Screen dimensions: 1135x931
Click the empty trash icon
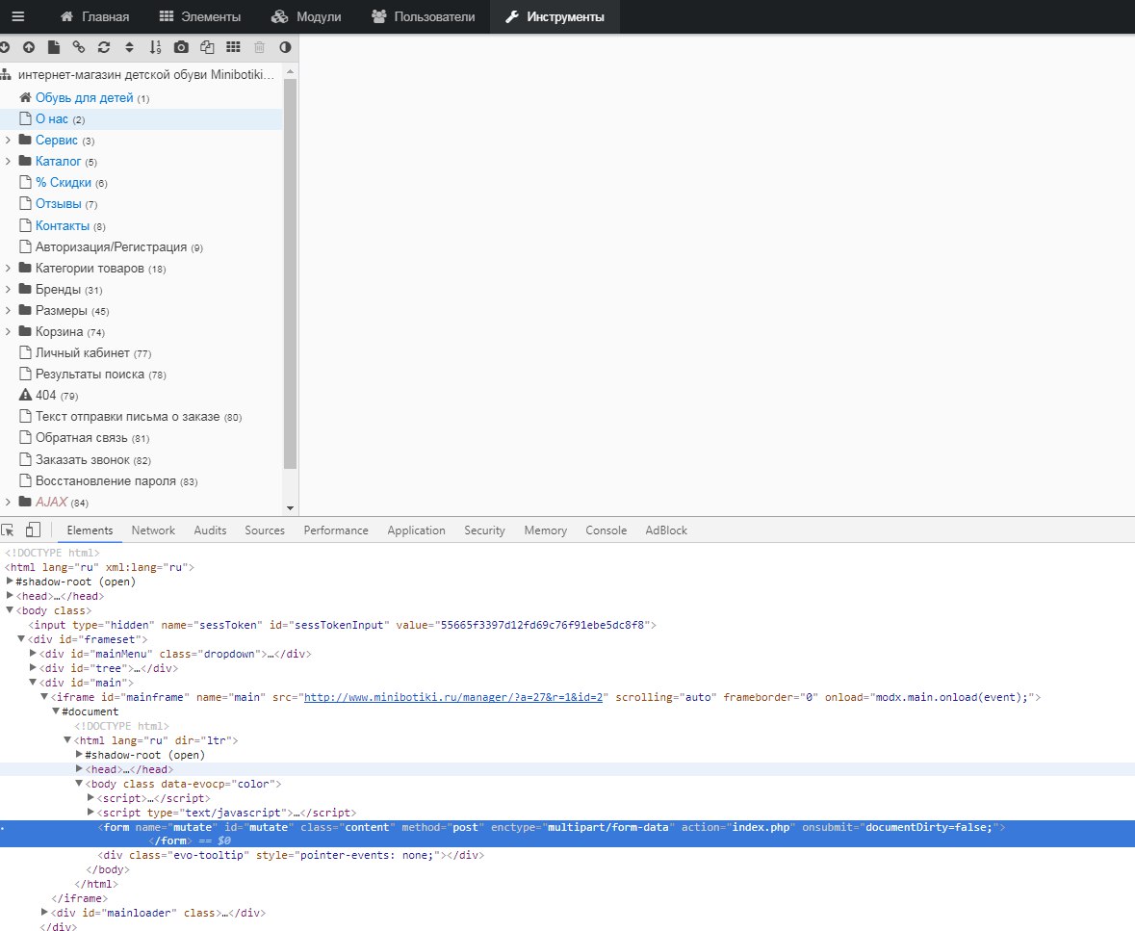pos(259,47)
